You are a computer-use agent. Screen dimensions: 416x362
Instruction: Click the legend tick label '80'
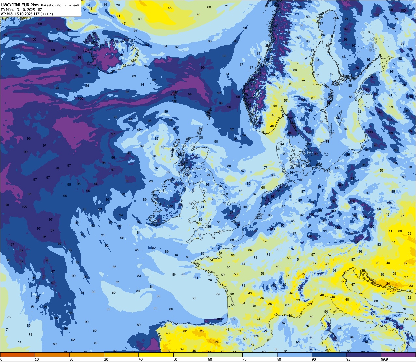pyautogui.click(x=279, y=359)
